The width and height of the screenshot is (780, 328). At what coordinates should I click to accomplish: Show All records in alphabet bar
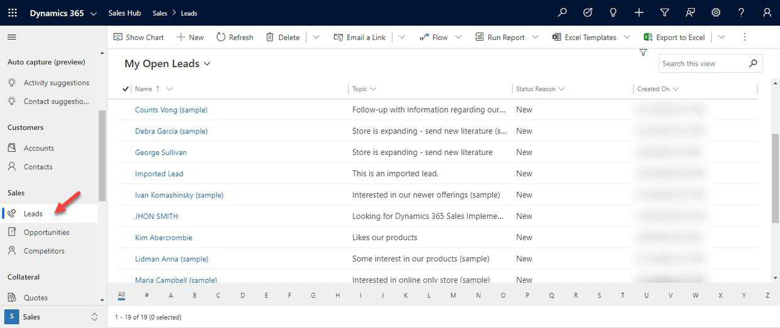(x=121, y=295)
